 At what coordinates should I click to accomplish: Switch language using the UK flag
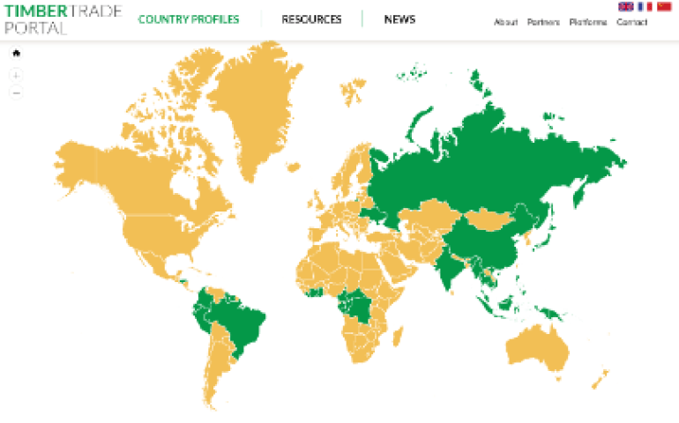click(x=626, y=7)
